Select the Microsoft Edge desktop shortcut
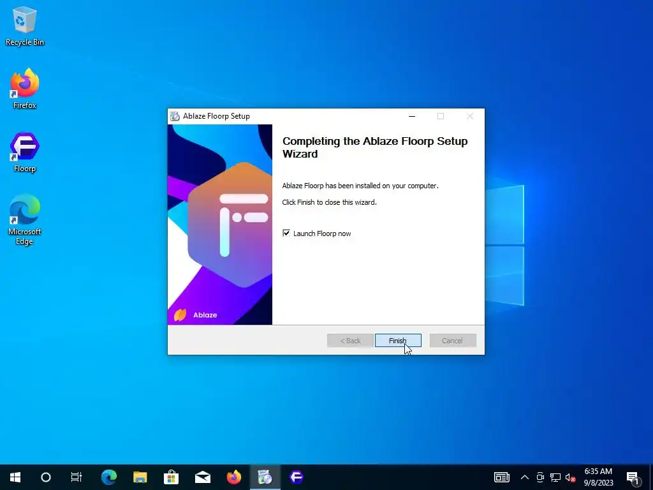 [x=25, y=219]
